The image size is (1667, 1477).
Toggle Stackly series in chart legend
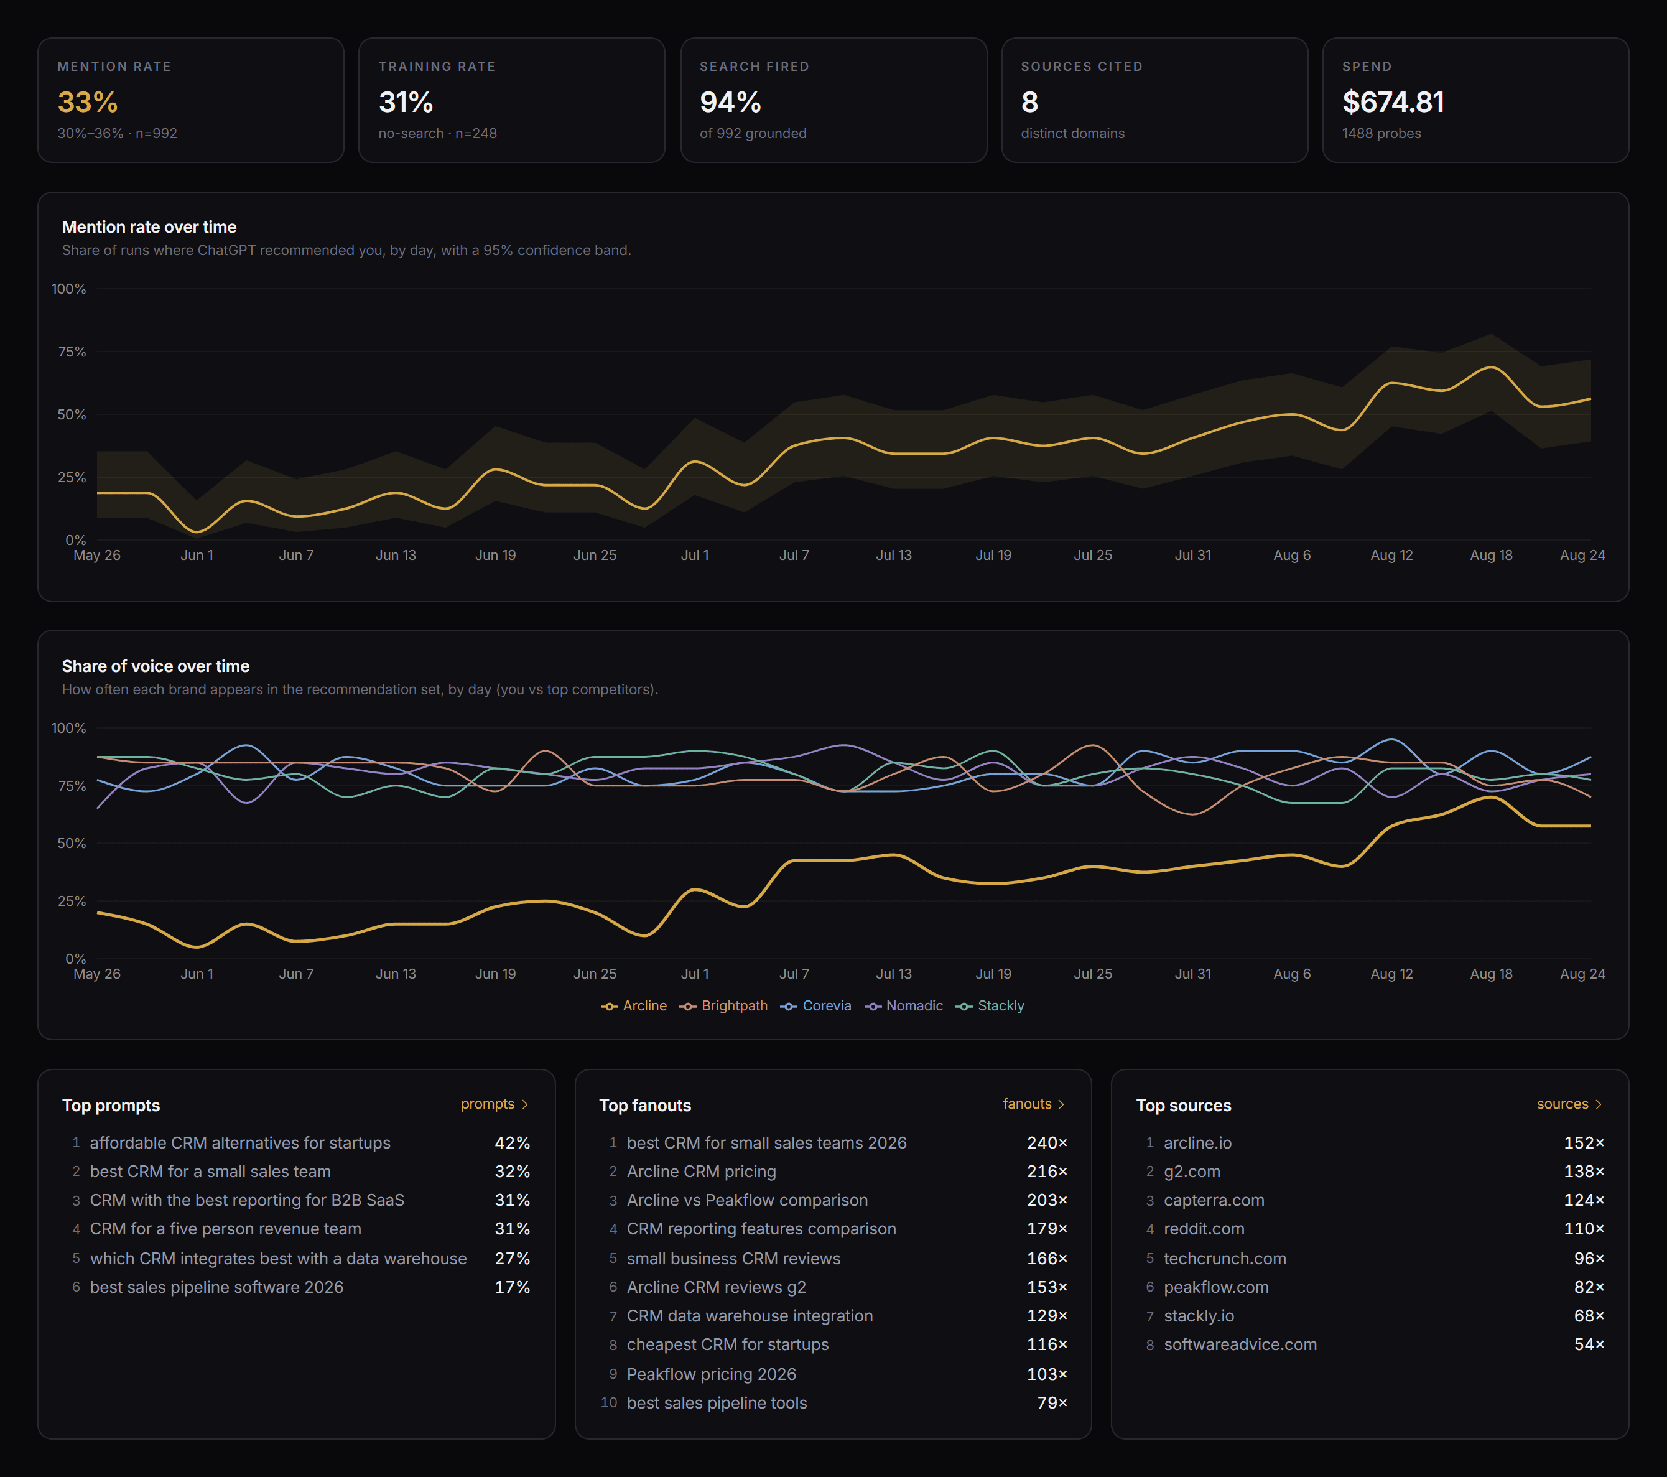990,1005
